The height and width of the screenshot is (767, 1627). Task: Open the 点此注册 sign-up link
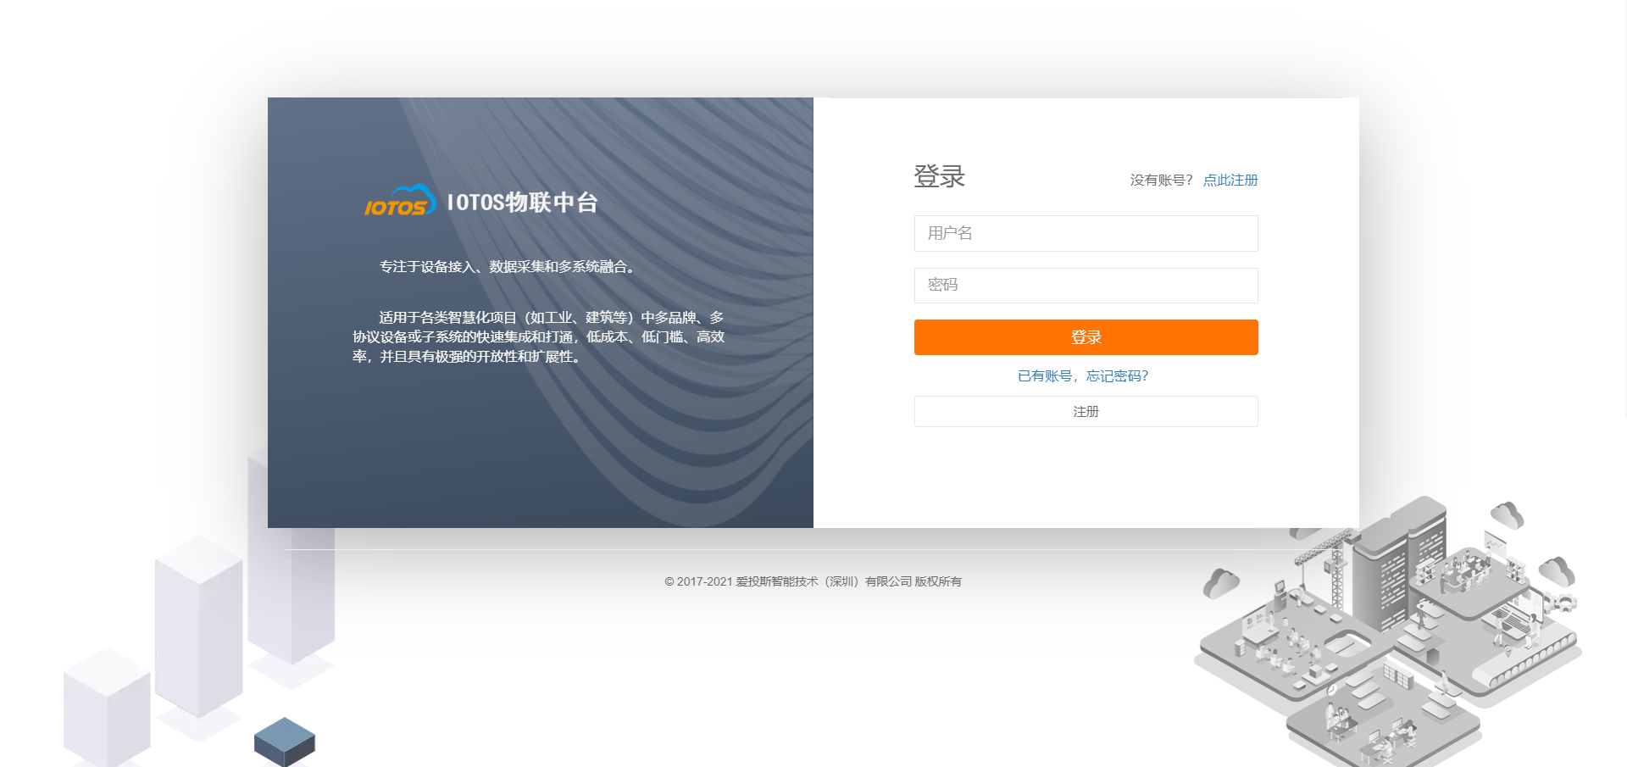[1230, 180]
